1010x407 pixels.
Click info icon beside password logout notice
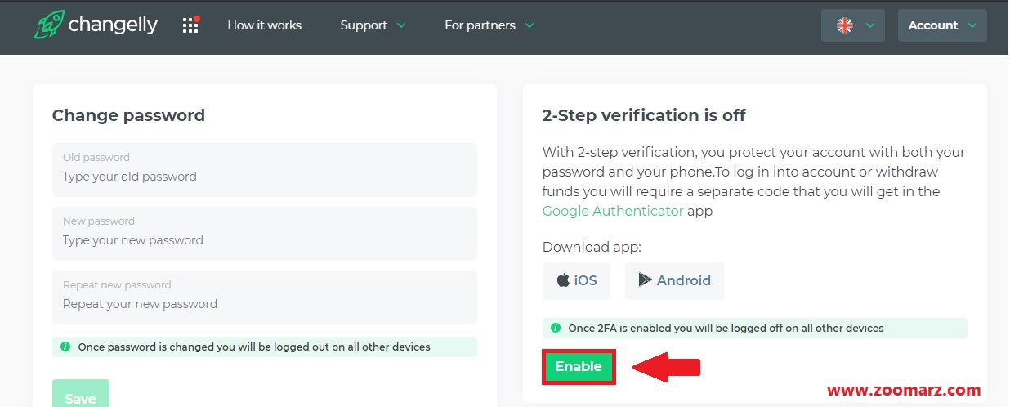tap(65, 347)
